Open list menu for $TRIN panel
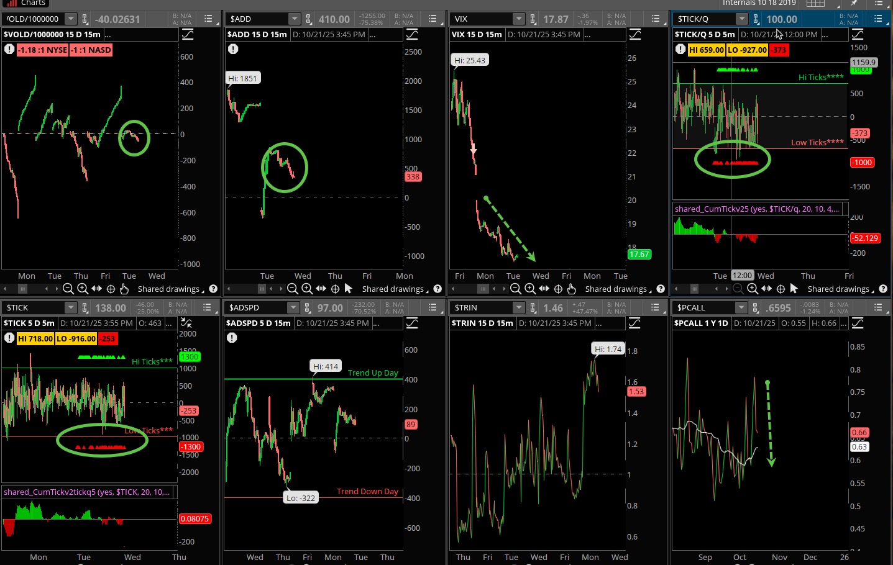 pos(655,308)
